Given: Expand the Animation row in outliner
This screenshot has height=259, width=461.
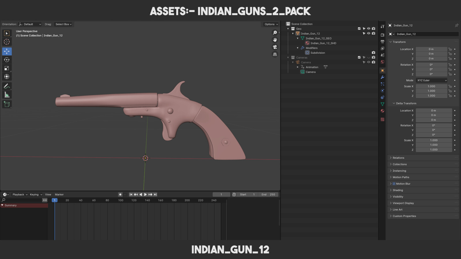Looking at the screenshot, I should click(298, 67).
